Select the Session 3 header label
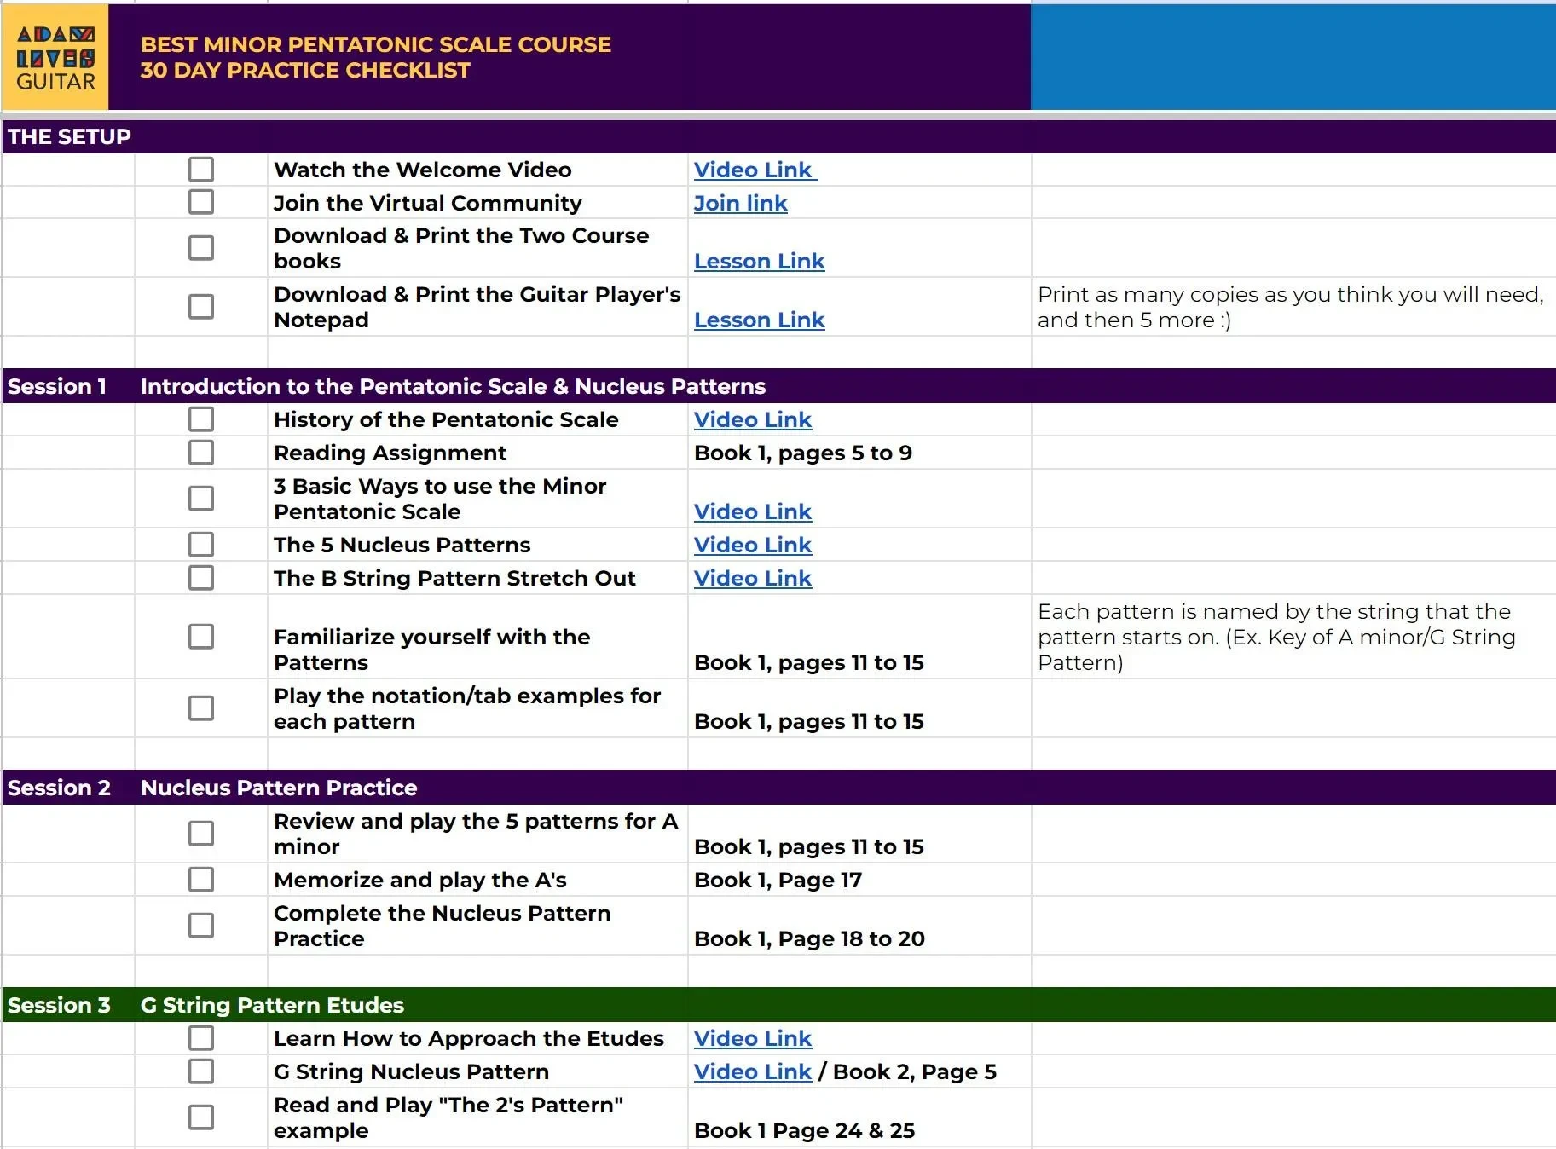The height and width of the screenshot is (1149, 1556). click(x=59, y=1005)
